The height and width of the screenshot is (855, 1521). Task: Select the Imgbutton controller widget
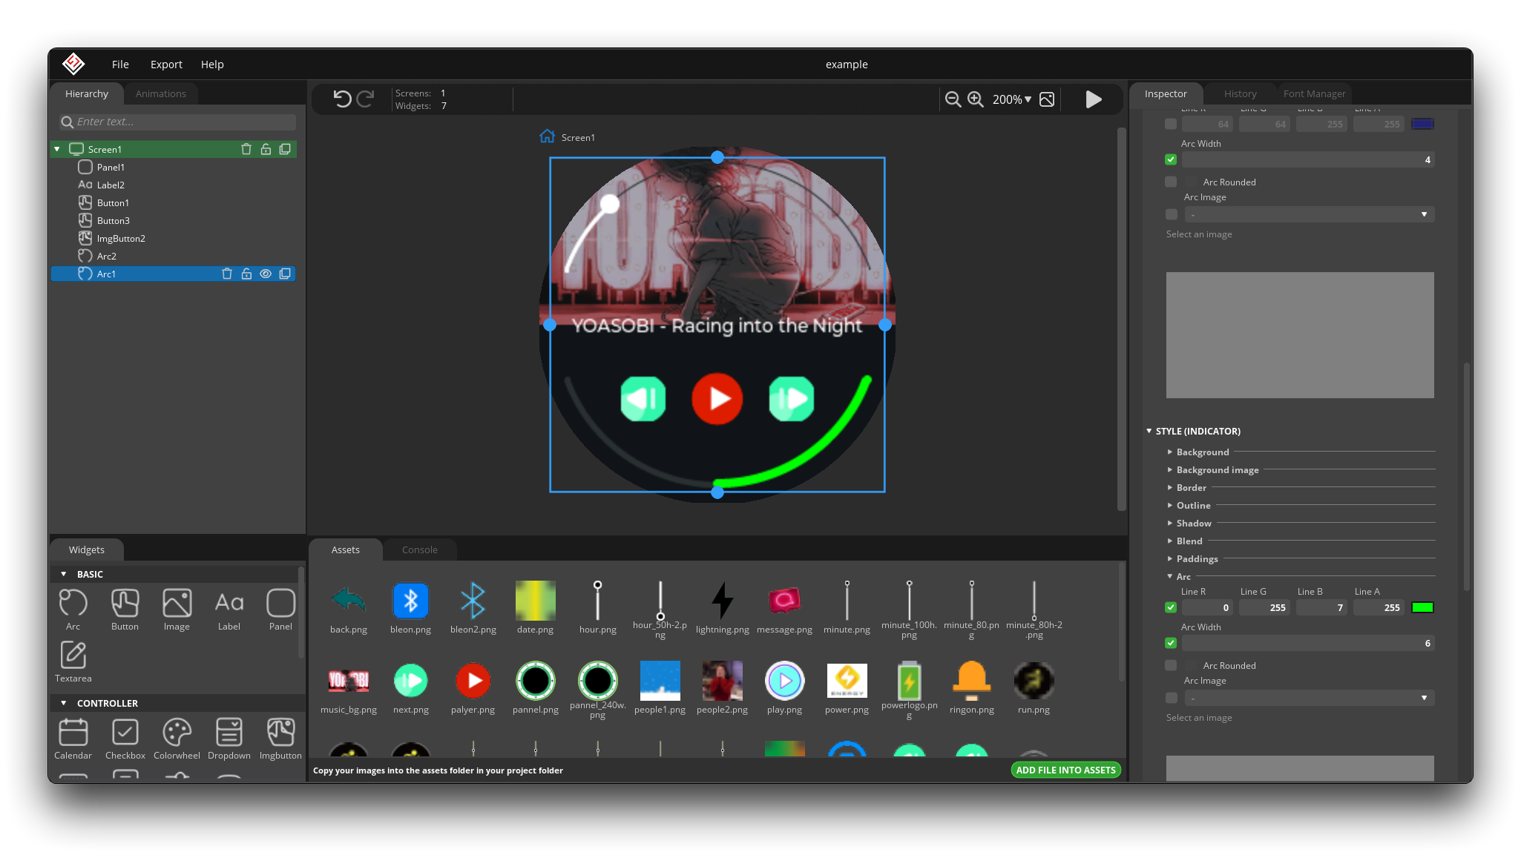click(x=280, y=739)
